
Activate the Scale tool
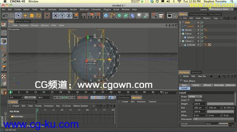pos(32,16)
